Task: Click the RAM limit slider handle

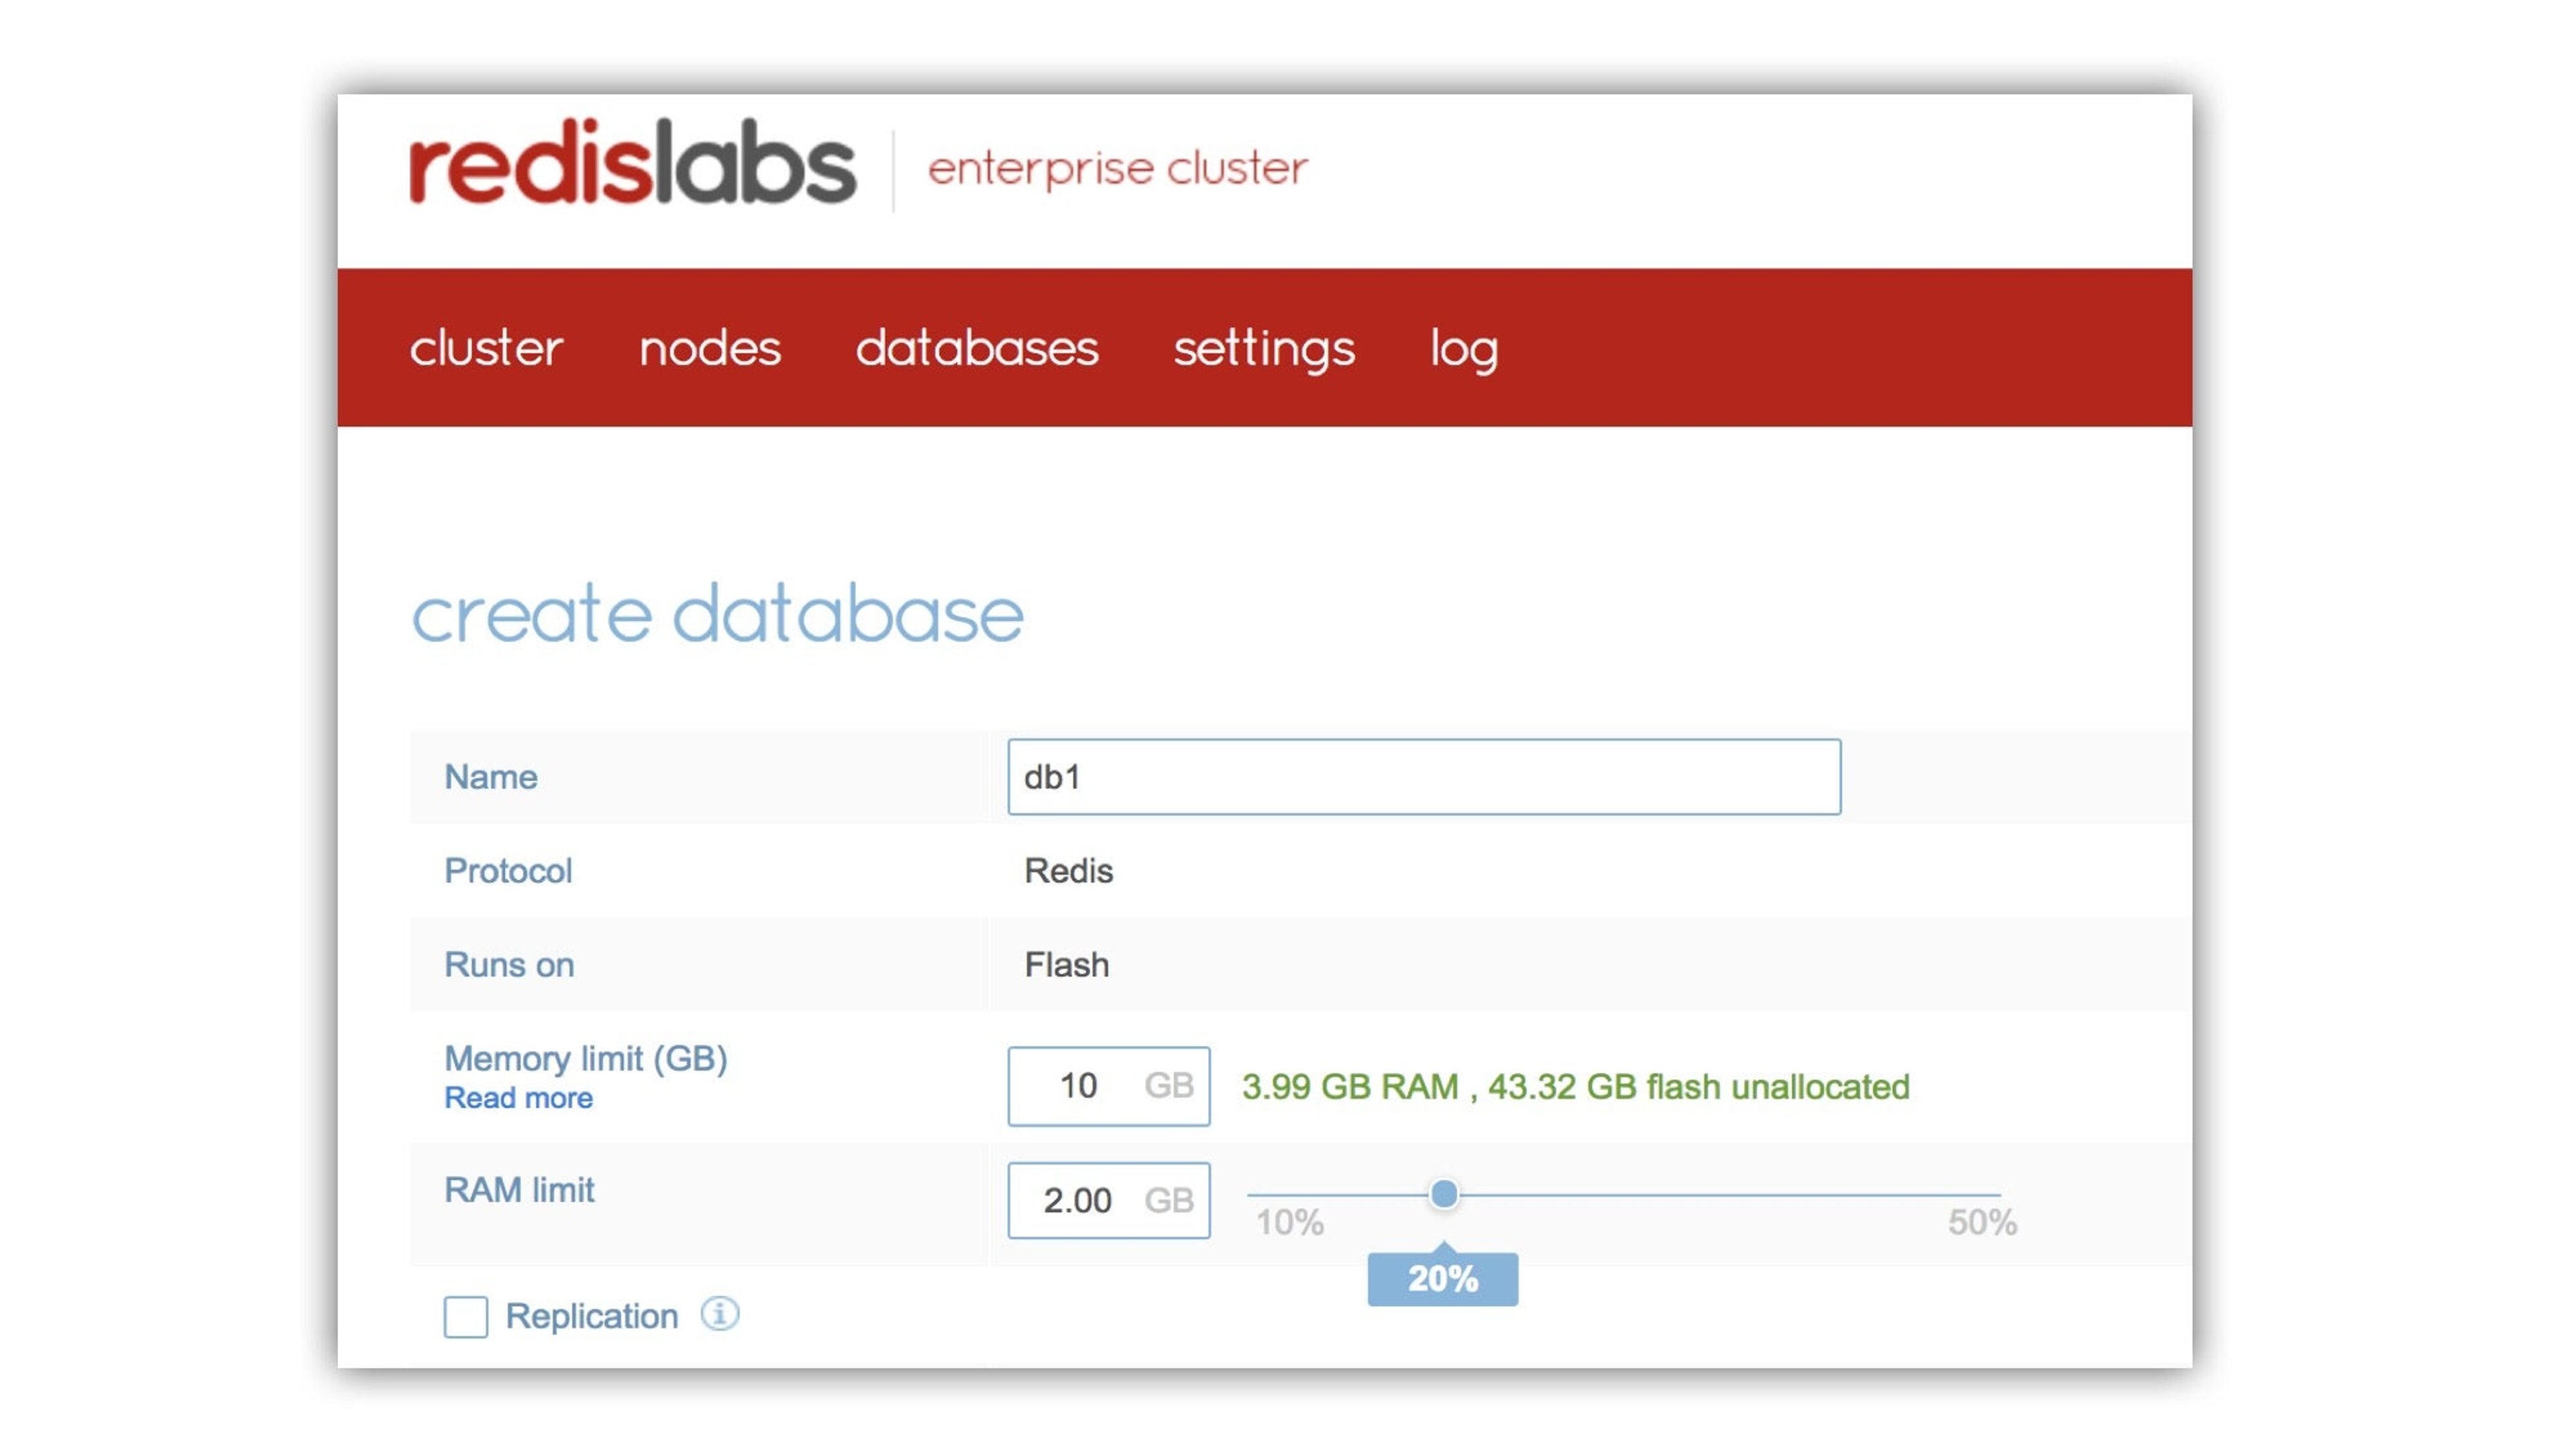Action: (x=1443, y=1193)
